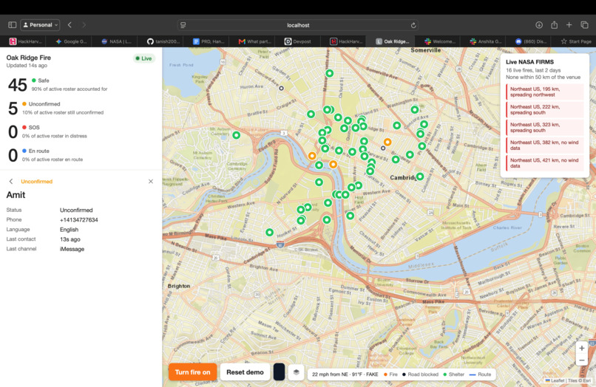Screen dimensions: 596x387
Task: Switch to the first HackHarv tab
Action: pos(25,41)
